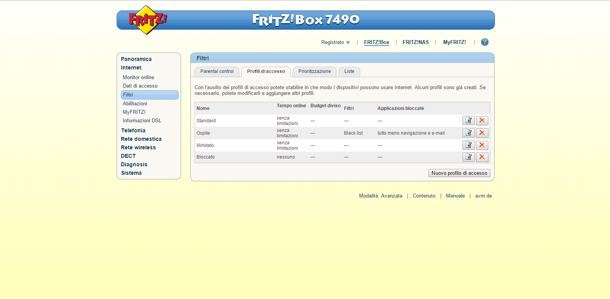Expand the Registrato dropdown
The width and height of the screenshot is (610, 299).
coord(335,42)
